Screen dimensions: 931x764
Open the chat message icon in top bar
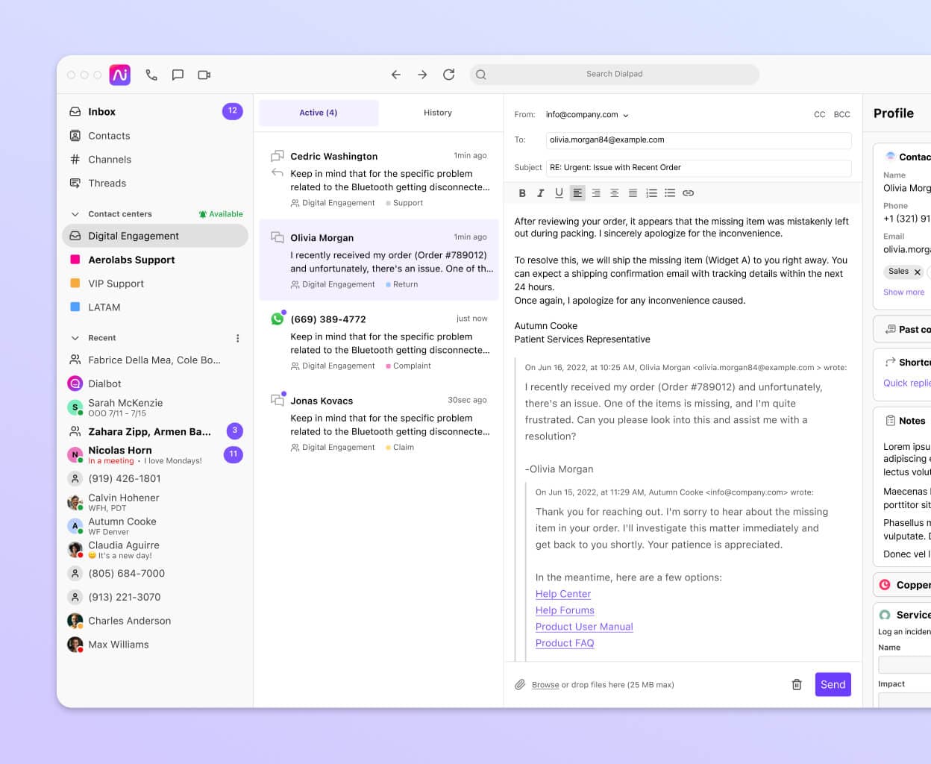point(178,75)
